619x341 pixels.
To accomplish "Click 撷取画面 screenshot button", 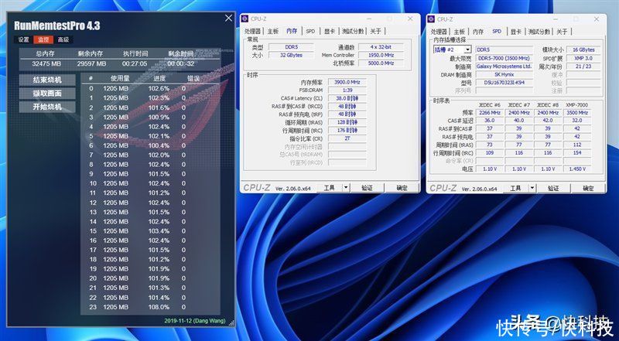I will (47, 94).
